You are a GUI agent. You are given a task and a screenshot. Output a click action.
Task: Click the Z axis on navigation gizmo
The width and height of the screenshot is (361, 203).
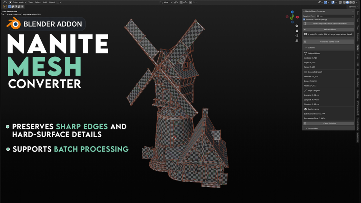click(292, 12)
